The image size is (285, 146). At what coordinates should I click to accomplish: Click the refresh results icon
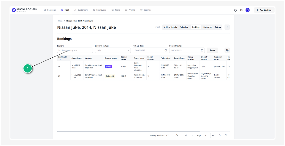[177, 135]
